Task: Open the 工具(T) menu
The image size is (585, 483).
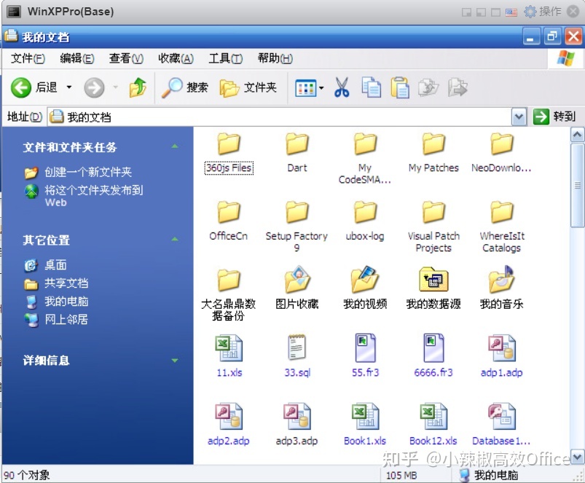Action: [224, 58]
